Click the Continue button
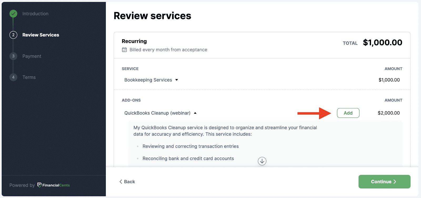The width and height of the screenshot is (421, 198). (384, 182)
